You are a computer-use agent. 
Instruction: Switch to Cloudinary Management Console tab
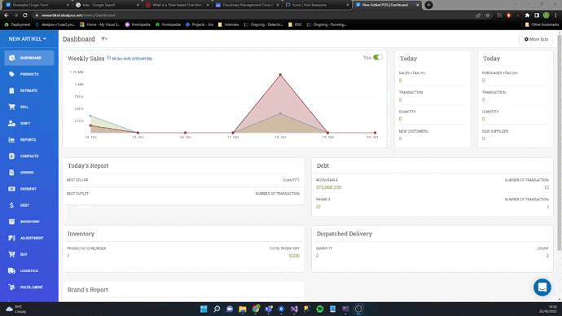click(x=247, y=5)
